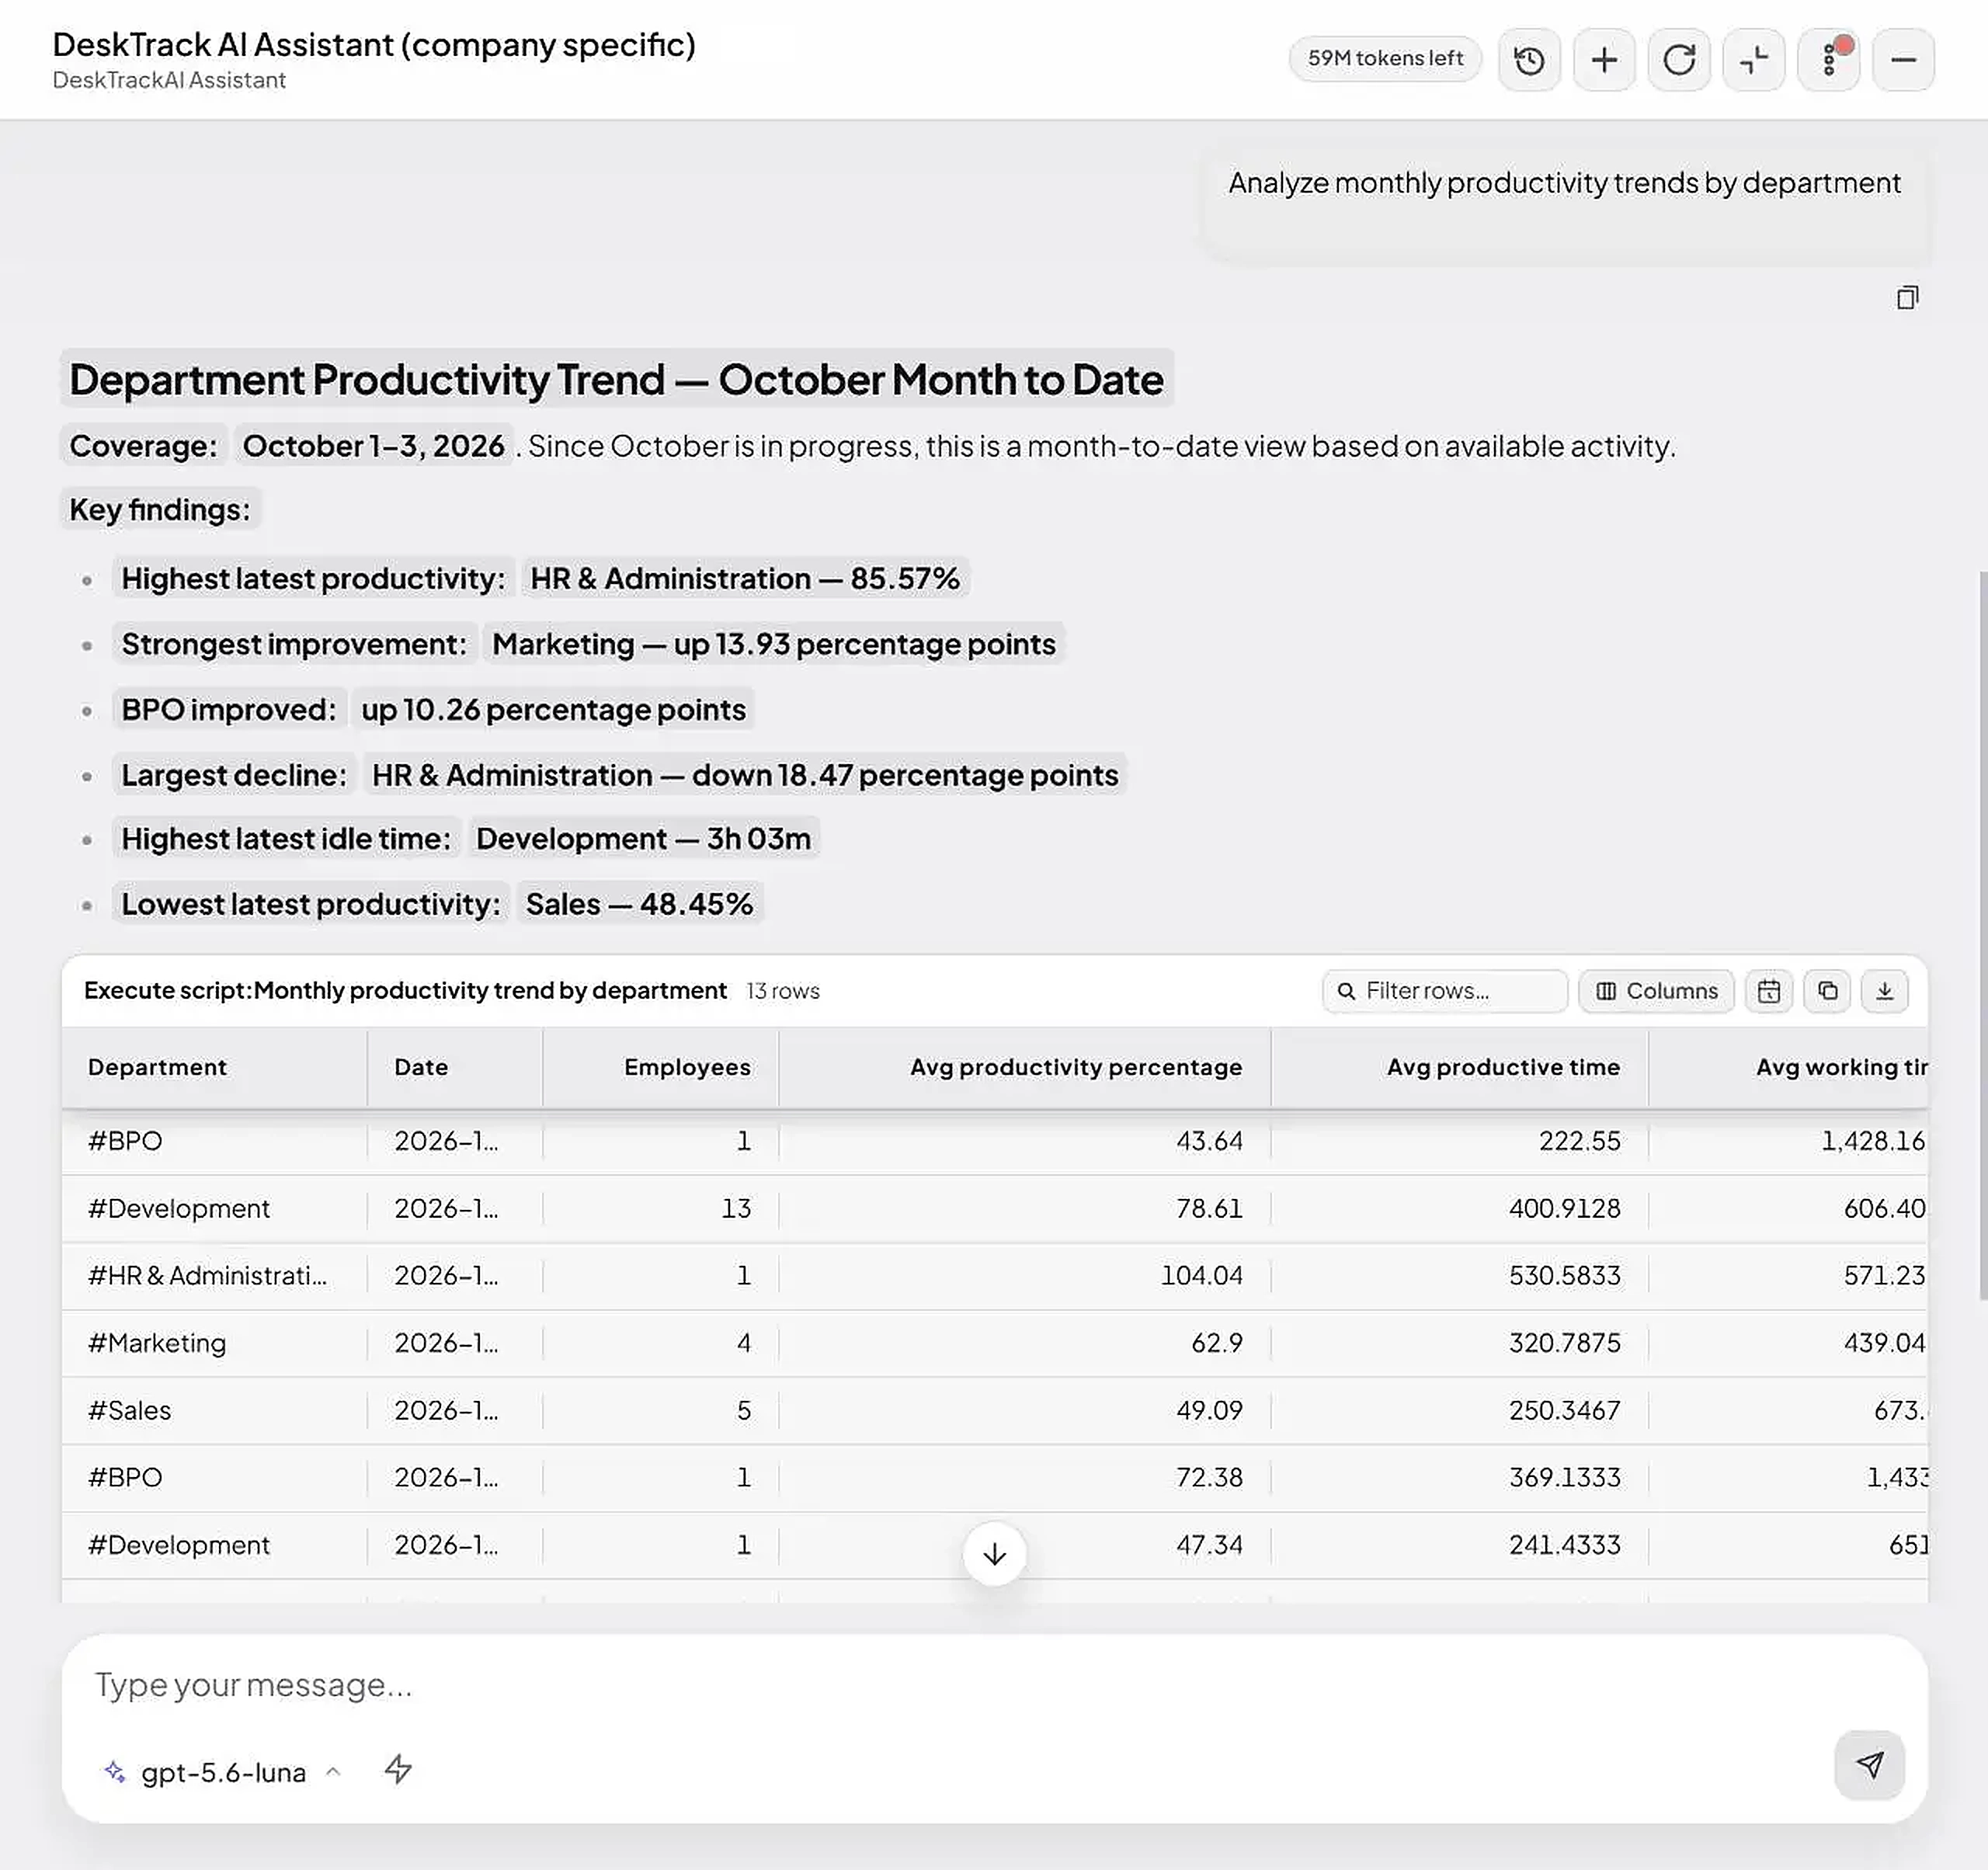Send the message with paper plane icon
This screenshot has height=1870, width=1988.
[x=1869, y=1765]
